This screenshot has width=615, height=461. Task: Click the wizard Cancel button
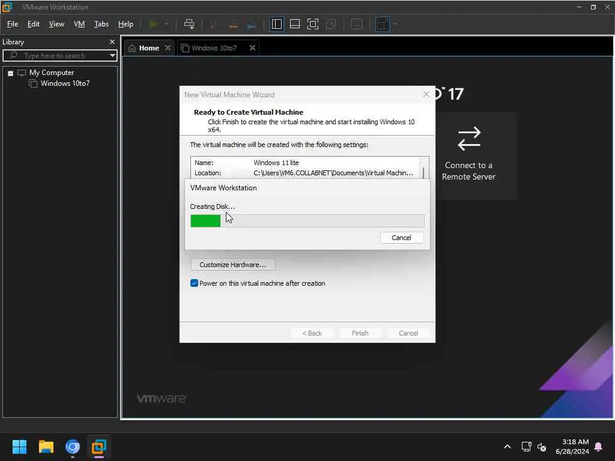pos(408,333)
